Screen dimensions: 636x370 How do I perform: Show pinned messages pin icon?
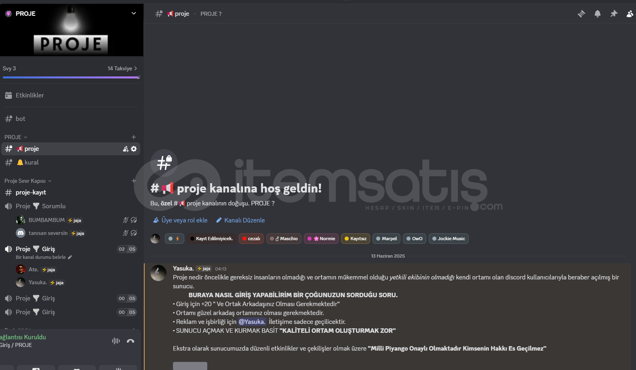[x=614, y=14]
